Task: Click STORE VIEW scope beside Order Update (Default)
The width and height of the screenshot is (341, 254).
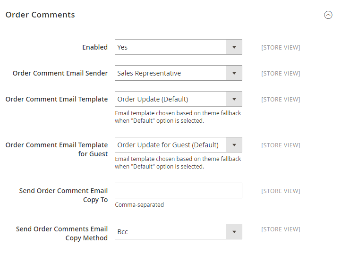Action: [x=281, y=100]
